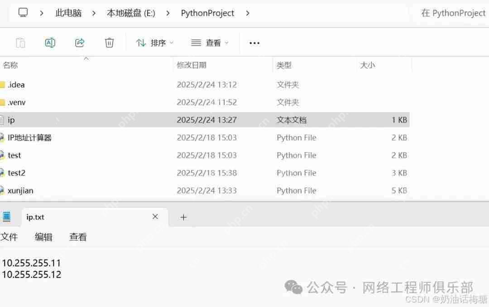Open the 排序 sort dropdown
The height and width of the screenshot is (307, 489).
tap(155, 43)
